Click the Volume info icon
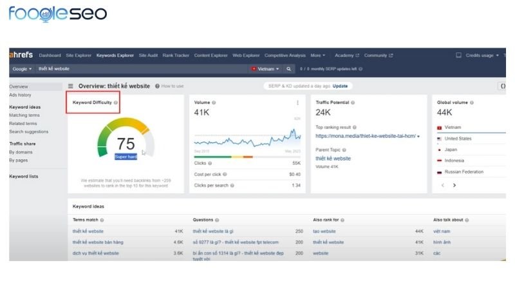Image resolution: width=515 pixels, height=290 pixels. [x=214, y=102]
